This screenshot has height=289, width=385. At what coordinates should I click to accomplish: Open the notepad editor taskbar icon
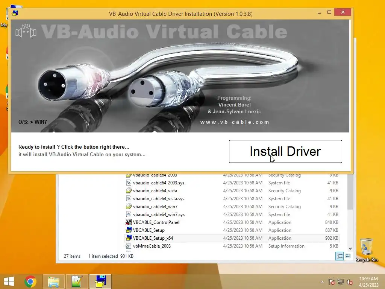click(77, 281)
